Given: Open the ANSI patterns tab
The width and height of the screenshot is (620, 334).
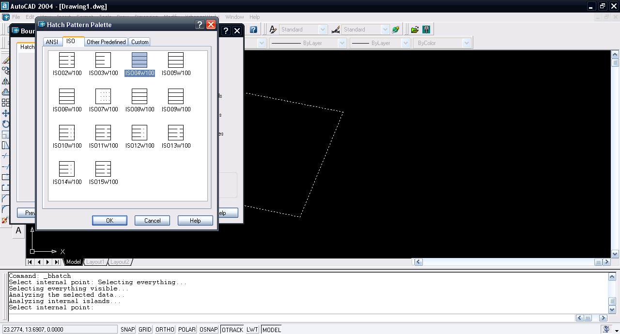Looking at the screenshot, I should (x=52, y=42).
